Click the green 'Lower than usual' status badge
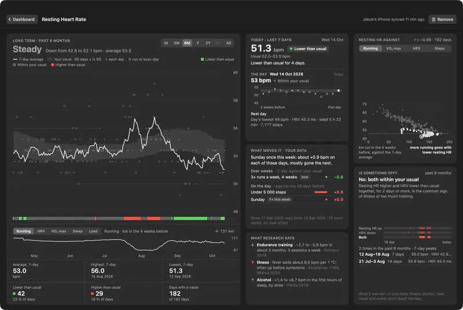 [308, 49]
